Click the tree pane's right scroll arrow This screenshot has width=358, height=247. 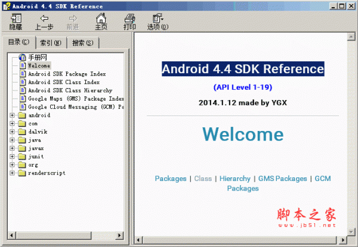pos(119,235)
